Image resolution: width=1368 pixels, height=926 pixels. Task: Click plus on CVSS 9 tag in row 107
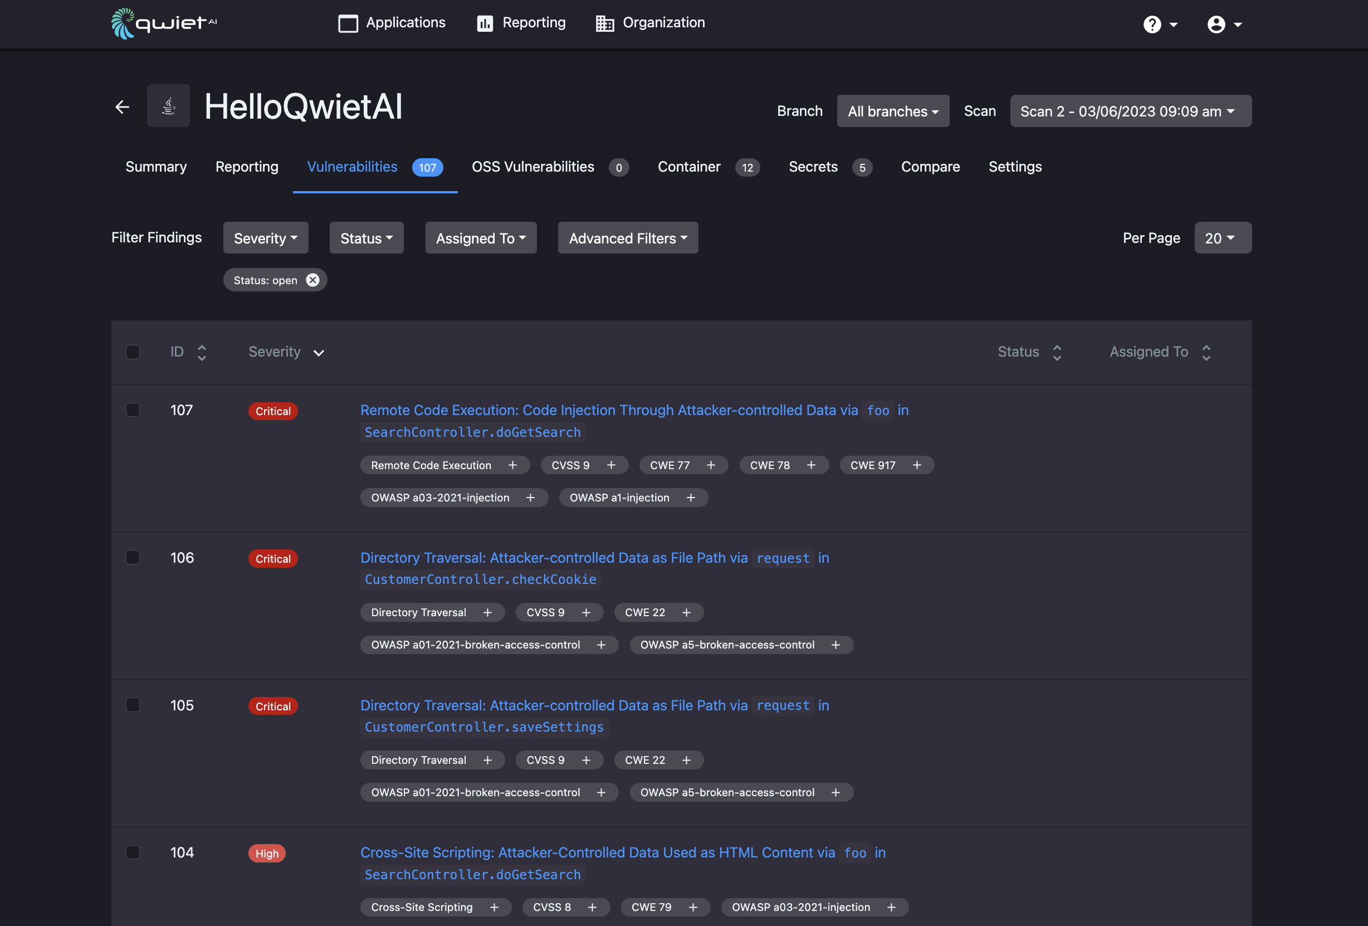point(611,465)
